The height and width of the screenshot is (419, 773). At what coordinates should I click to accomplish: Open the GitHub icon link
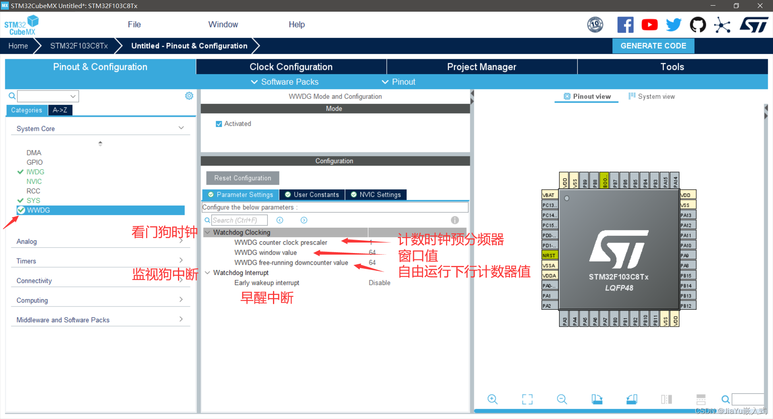698,25
